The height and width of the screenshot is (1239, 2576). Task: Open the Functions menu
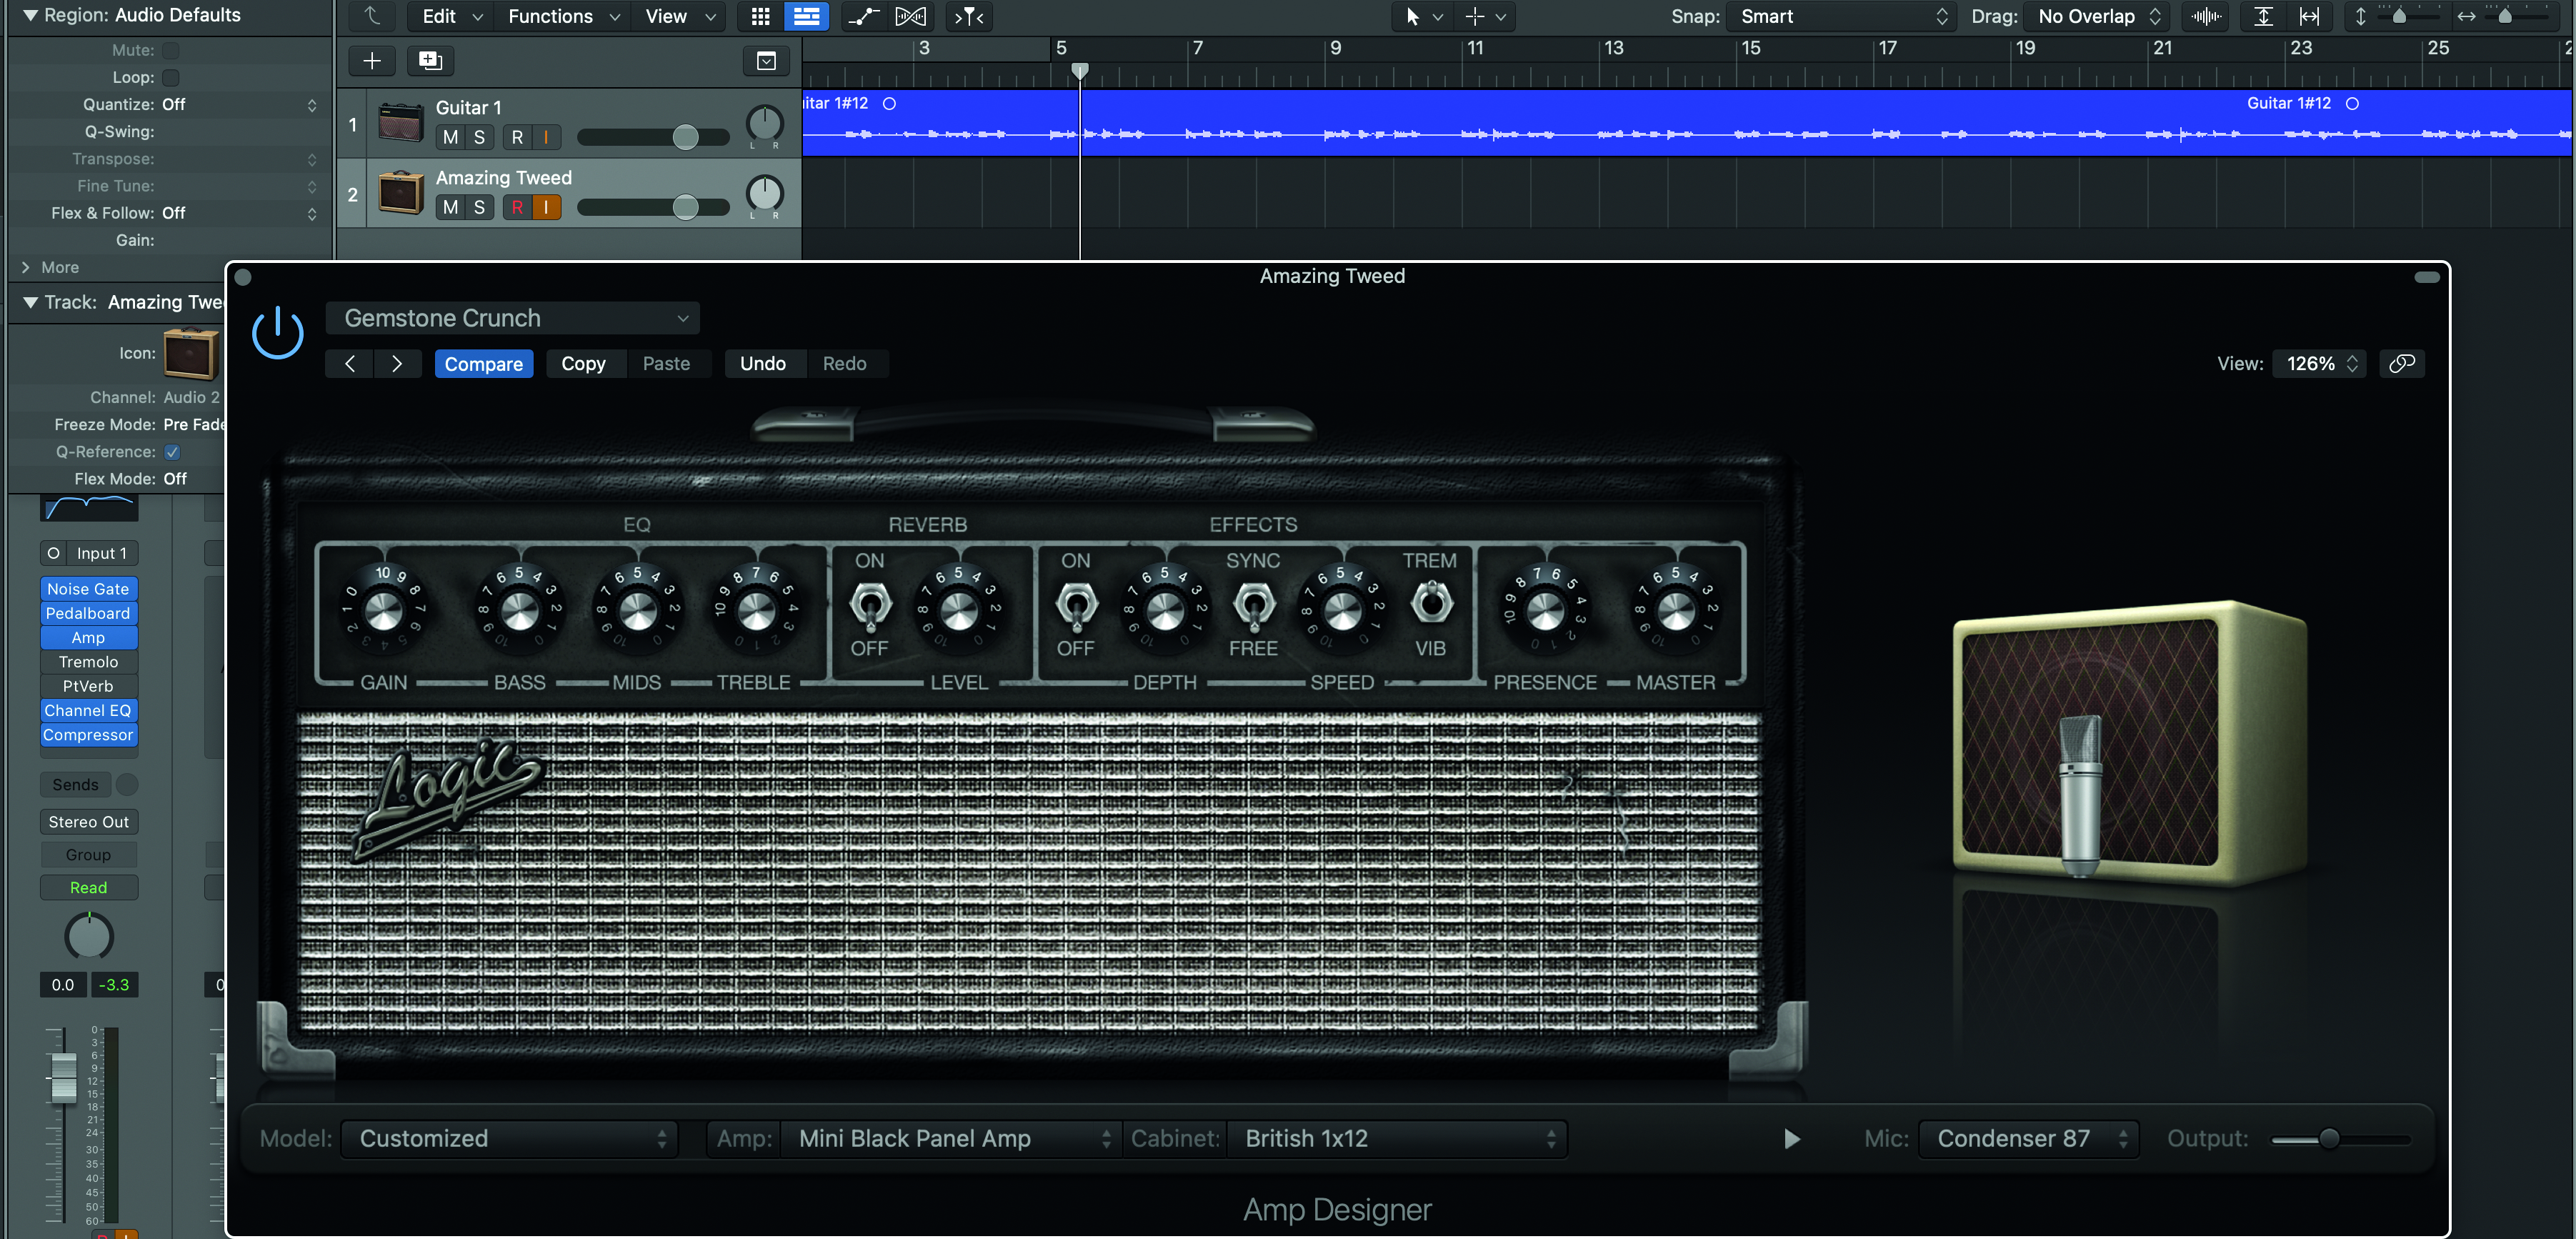(x=563, y=16)
